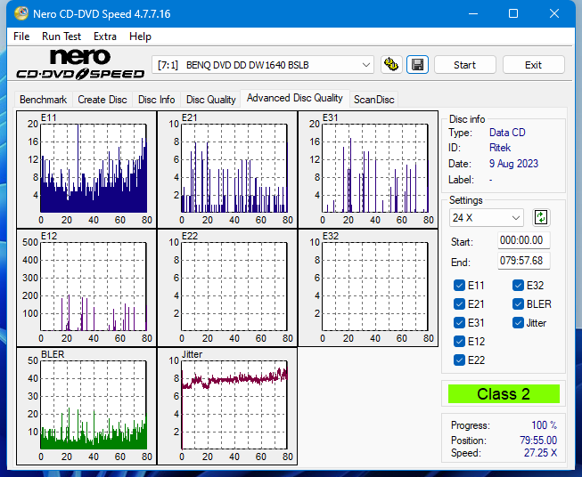Click the 100 % progress value
The height and width of the screenshot is (477, 582).
544,425
